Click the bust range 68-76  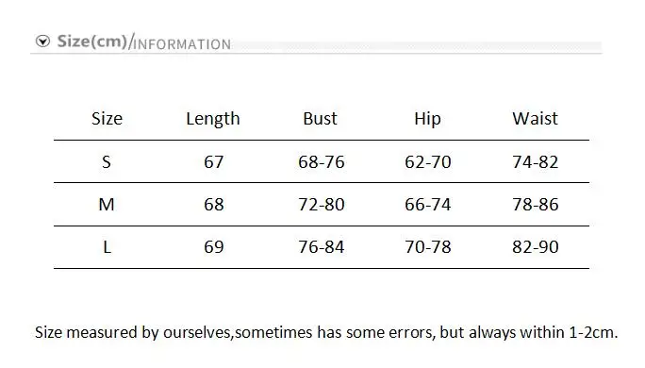[322, 162]
